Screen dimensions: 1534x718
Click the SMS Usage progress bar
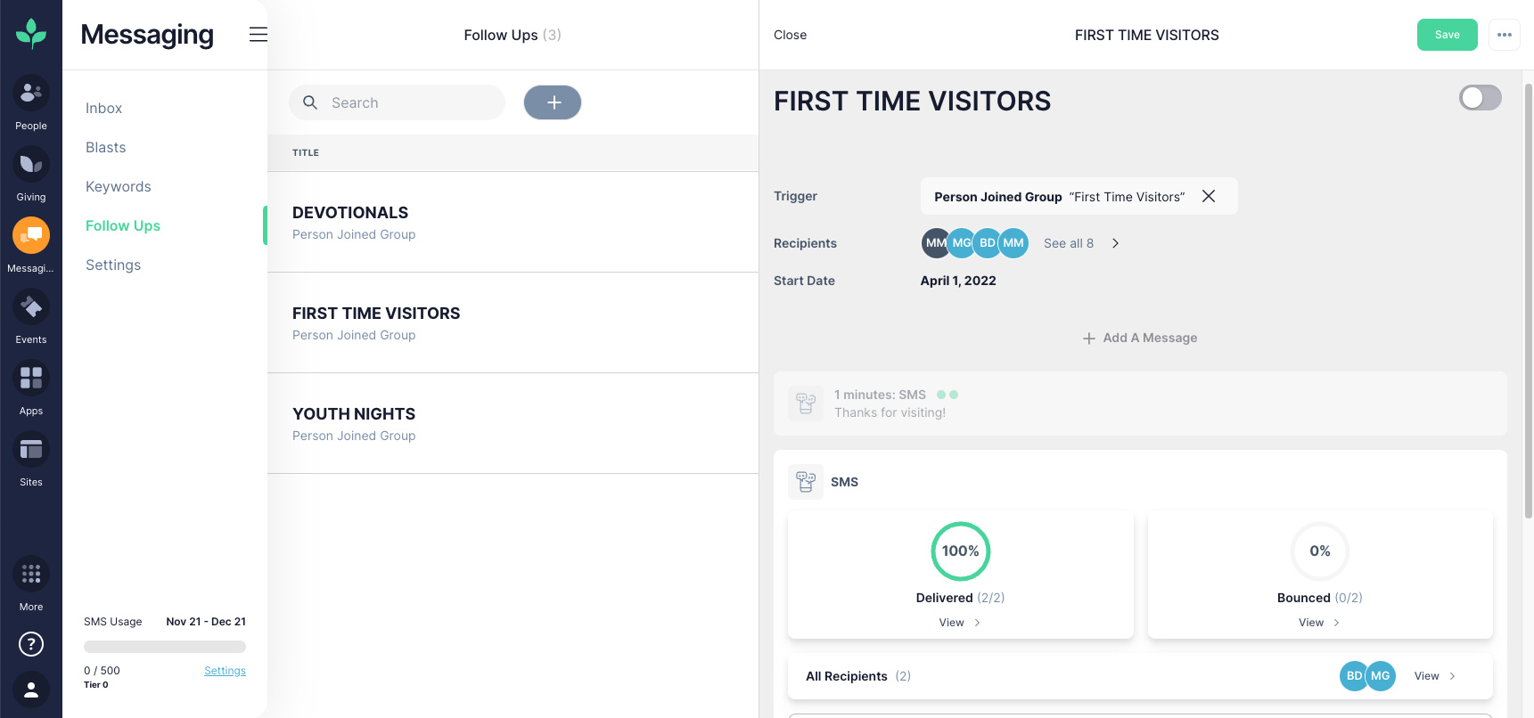tap(165, 647)
